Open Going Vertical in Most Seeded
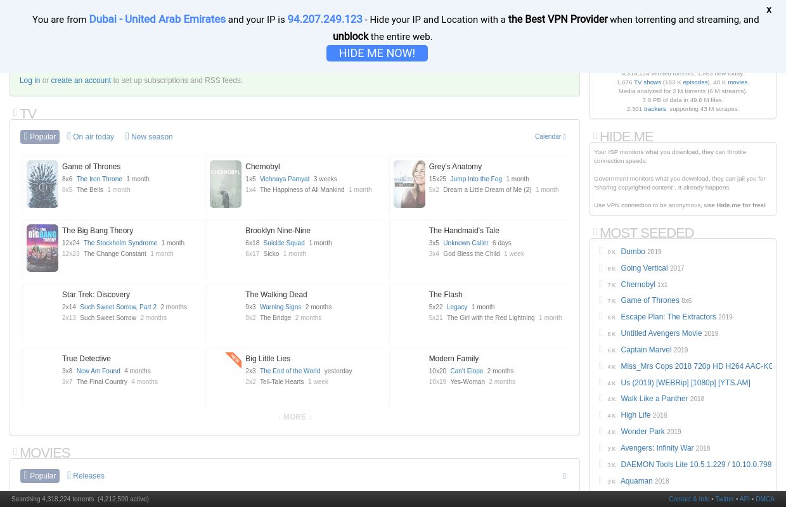Image resolution: width=786 pixels, height=507 pixels. coord(644,268)
